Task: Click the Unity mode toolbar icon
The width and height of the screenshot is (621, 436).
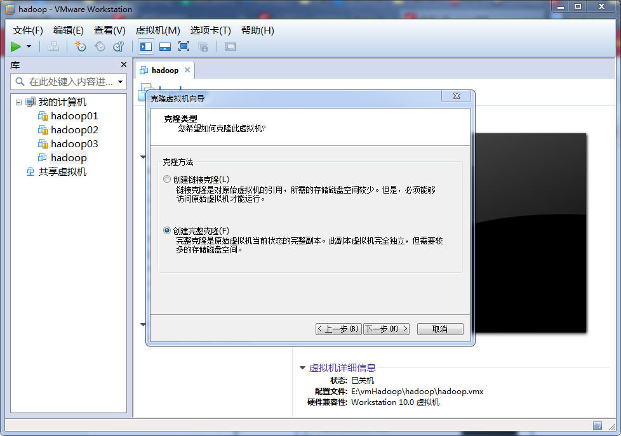Action: (203, 47)
